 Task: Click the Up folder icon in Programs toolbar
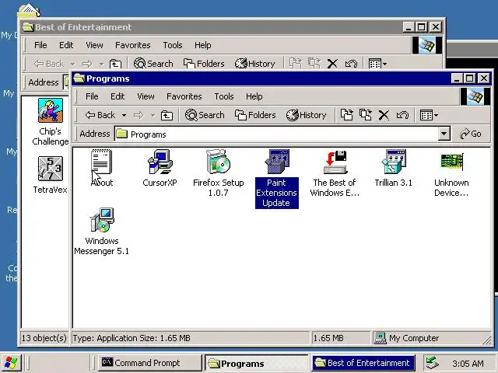coord(167,115)
